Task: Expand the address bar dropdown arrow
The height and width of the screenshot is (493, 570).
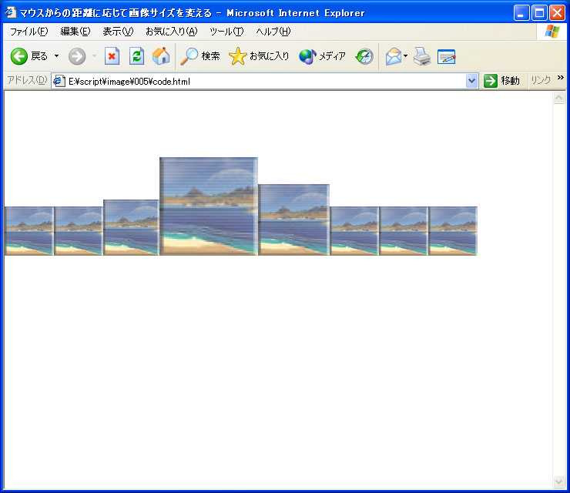Action: 472,81
